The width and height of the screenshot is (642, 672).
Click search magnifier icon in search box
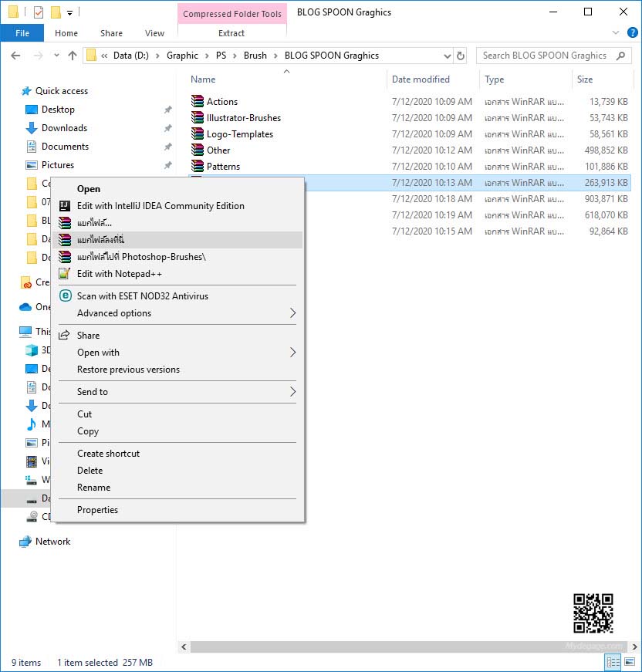(620, 56)
